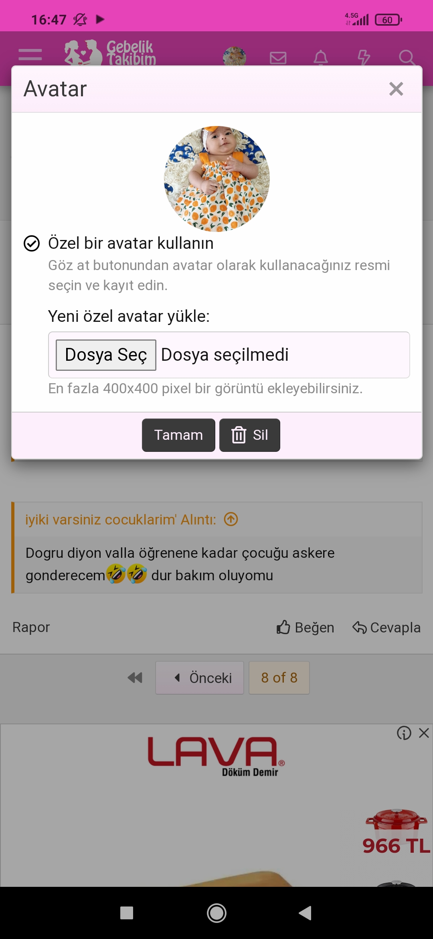Open the '8 of 8' page selector
The image size is (433, 939).
click(x=279, y=678)
